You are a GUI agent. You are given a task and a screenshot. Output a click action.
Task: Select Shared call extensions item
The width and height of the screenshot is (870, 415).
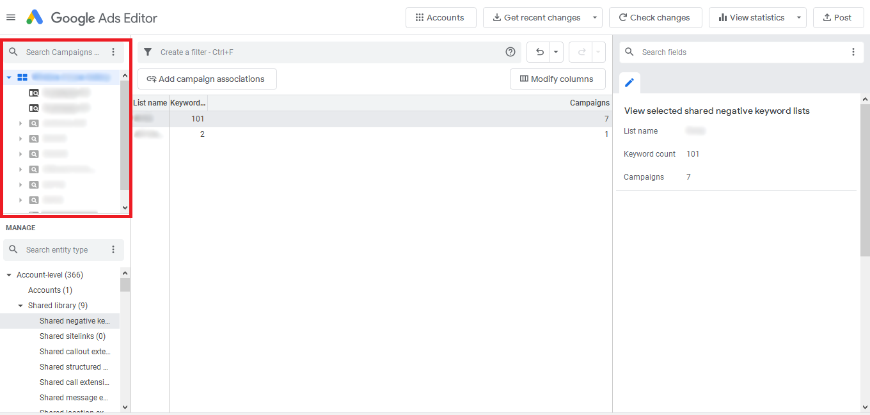pyautogui.click(x=74, y=382)
